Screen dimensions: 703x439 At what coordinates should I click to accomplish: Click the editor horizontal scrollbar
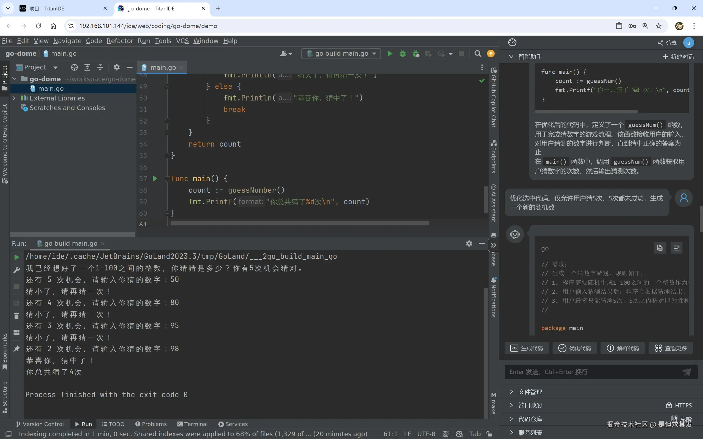pyautogui.click(x=300, y=223)
